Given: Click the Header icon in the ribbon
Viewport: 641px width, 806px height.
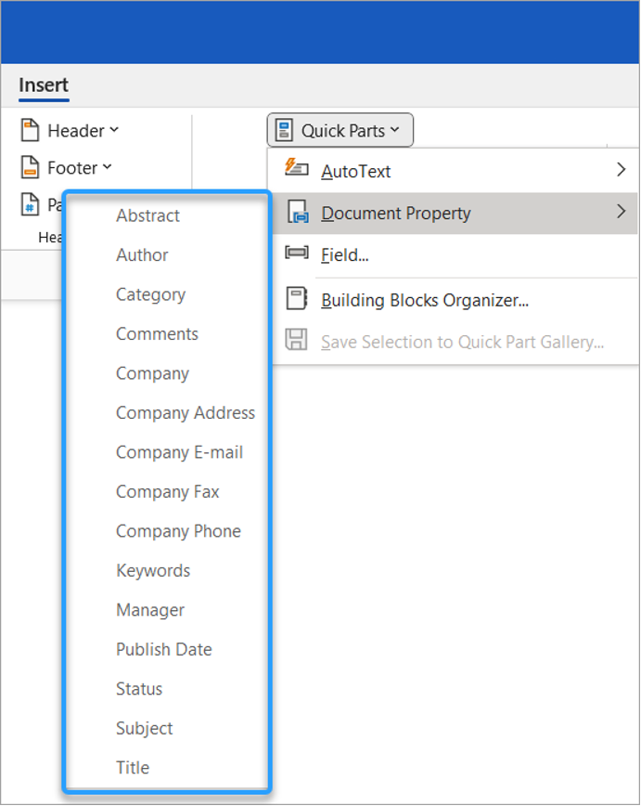Looking at the screenshot, I should click(x=30, y=130).
